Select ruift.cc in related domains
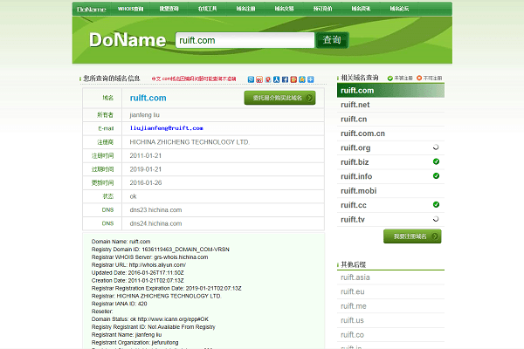 point(353,205)
